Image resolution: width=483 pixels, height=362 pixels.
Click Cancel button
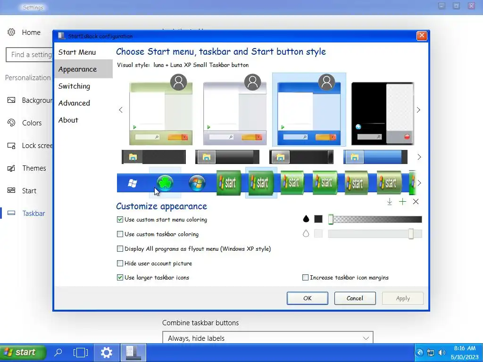click(355, 298)
